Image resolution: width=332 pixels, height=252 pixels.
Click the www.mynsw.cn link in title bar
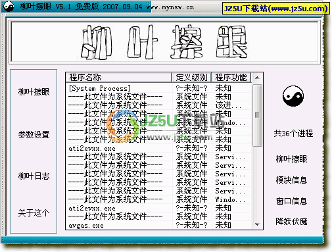(170, 7)
